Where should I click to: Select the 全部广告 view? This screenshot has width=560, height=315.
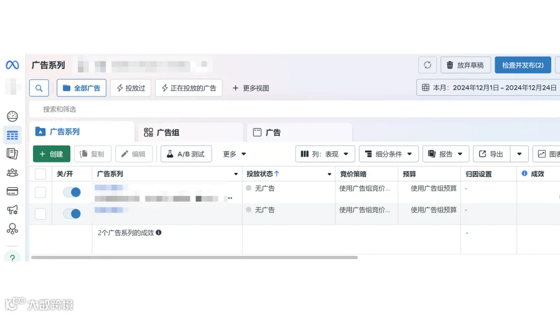(x=82, y=88)
